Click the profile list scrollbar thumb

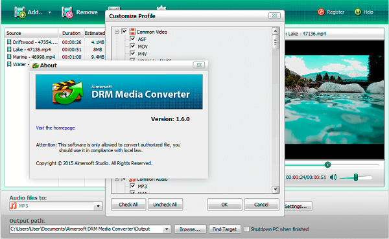click(x=275, y=42)
